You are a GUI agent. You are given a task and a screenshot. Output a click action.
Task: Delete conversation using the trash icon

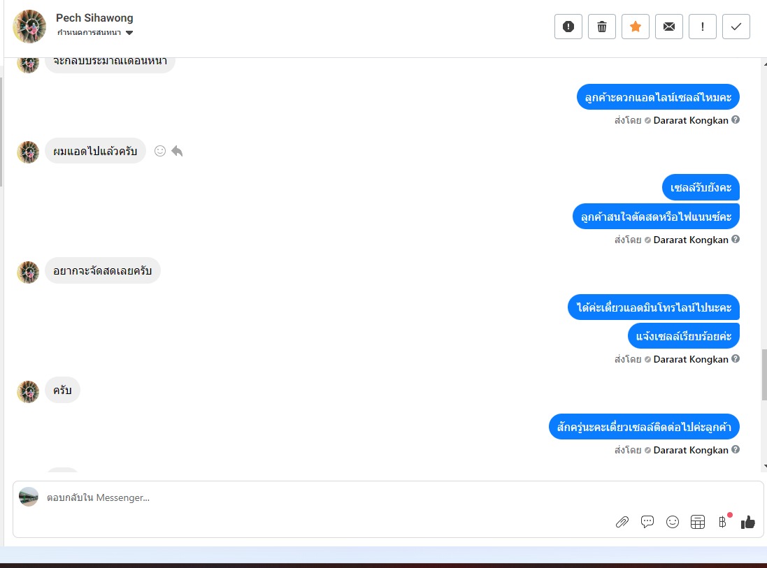602,27
